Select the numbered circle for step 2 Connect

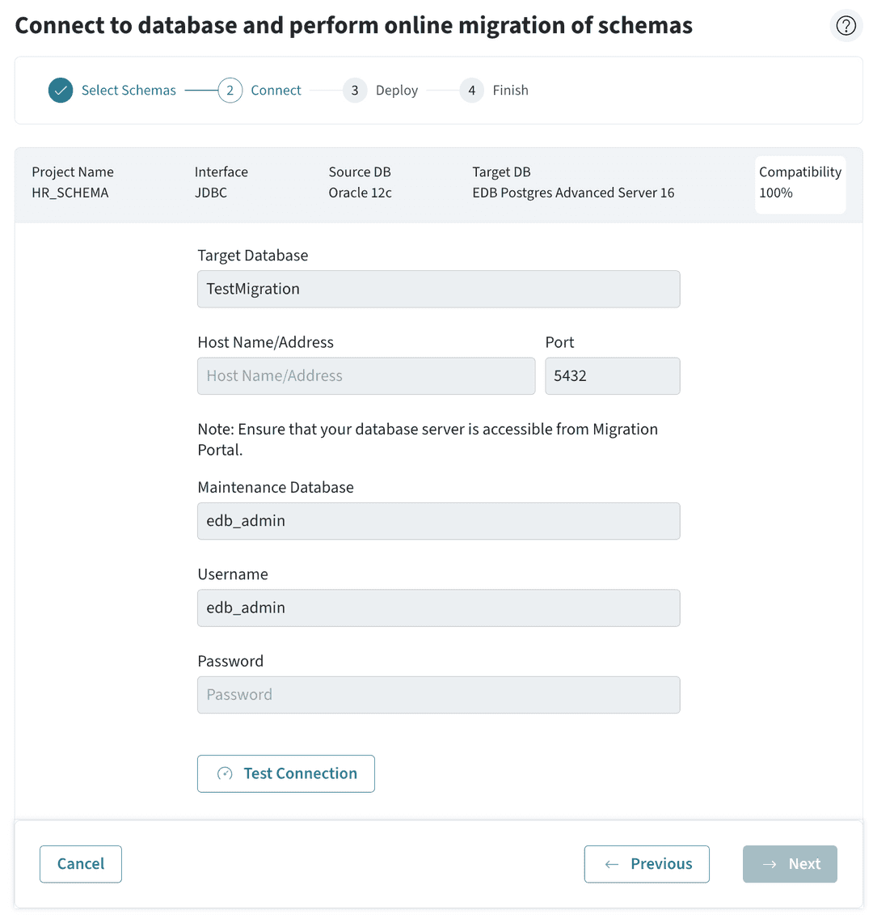click(x=230, y=90)
